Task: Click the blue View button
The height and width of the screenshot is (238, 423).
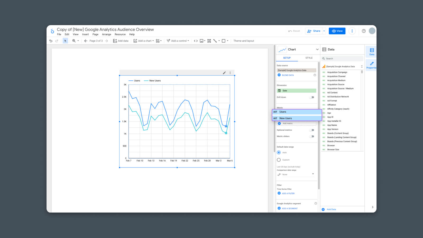Action: click(x=337, y=31)
